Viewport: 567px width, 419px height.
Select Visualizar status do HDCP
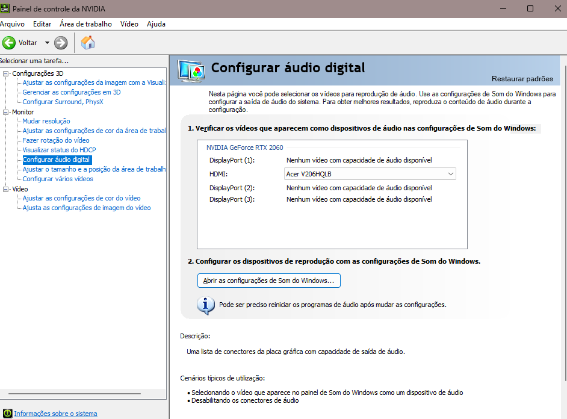60,150
